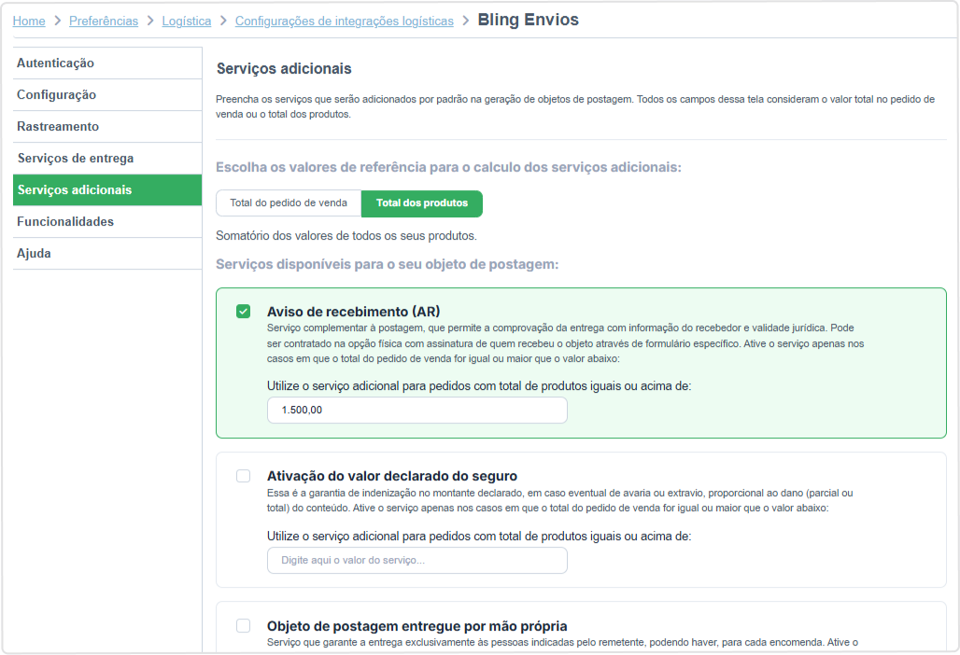Open the Logística breadcrumb link
The height and width of the screenshot is (655, 960).
coord(186,21)
